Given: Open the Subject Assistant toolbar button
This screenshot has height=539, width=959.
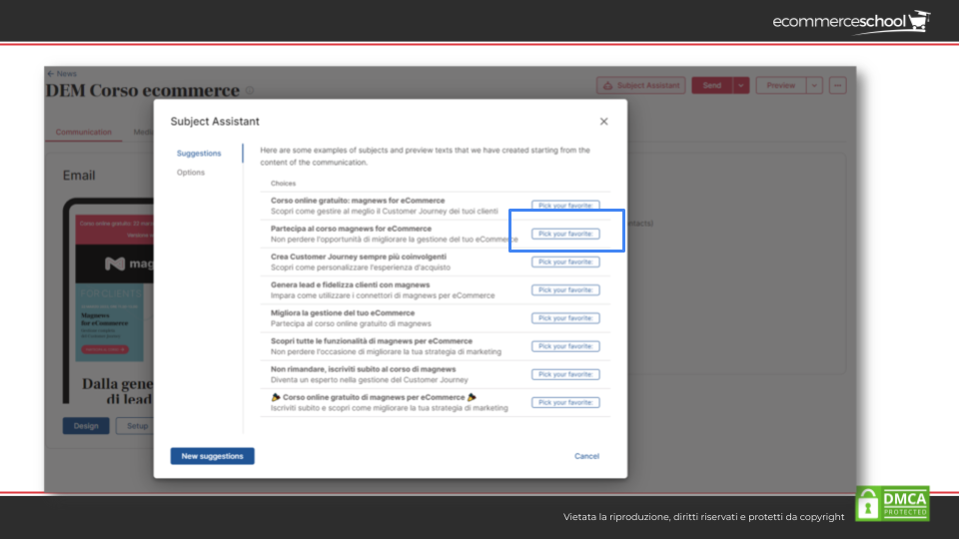Looking at the screenshot, I should [x=640, y=86].
